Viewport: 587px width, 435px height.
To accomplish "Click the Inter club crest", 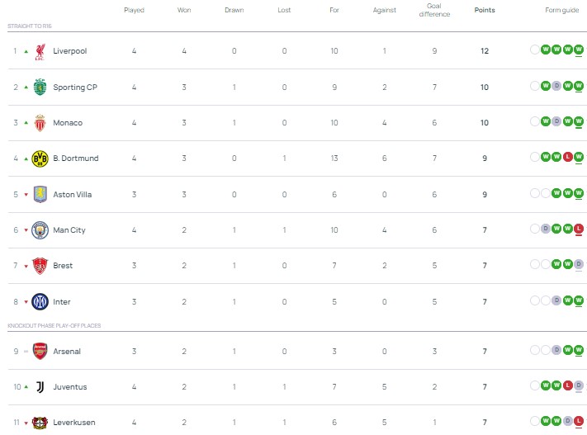I will point(40,301).
